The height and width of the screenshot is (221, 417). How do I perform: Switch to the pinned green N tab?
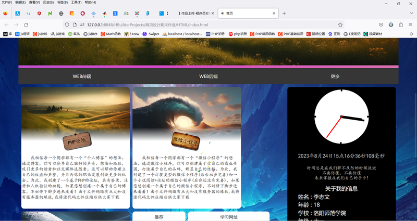[x=50, y=14]
